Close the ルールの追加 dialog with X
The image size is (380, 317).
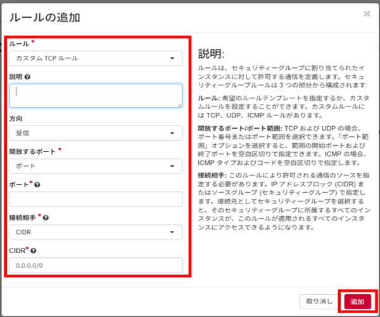click(367, 13)
